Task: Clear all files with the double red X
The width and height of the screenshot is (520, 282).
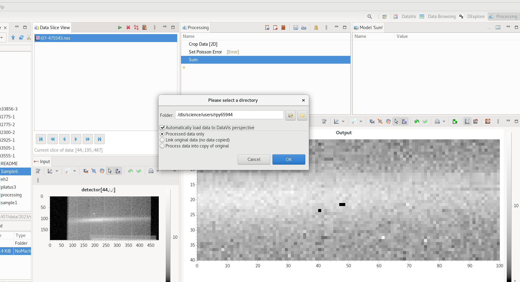Action: point(136,28)
